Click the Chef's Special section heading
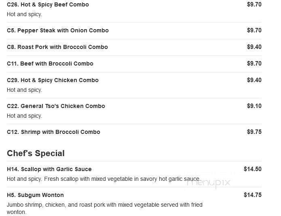Viewport: 281px width, 216px height. (x=36, y=153)
